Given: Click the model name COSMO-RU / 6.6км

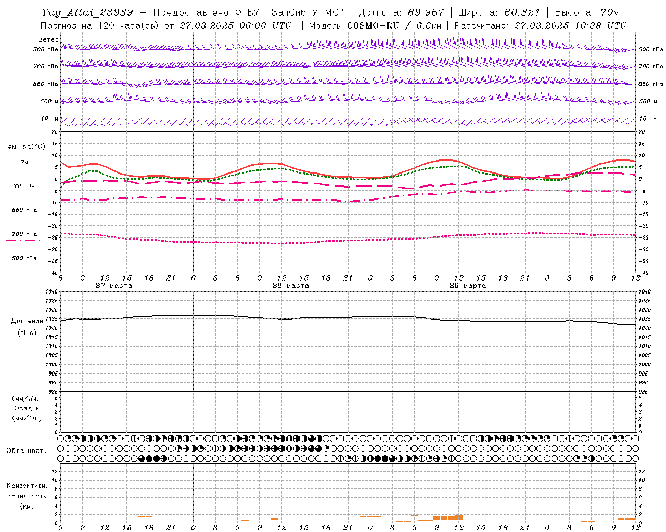Looking at the screenshot, I should pos(394,25).
